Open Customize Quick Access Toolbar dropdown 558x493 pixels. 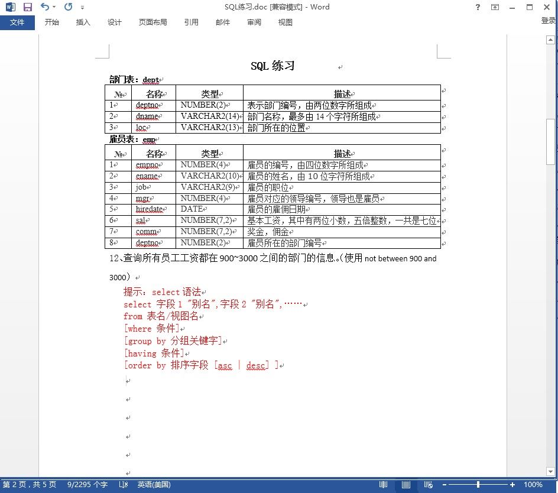83,7
